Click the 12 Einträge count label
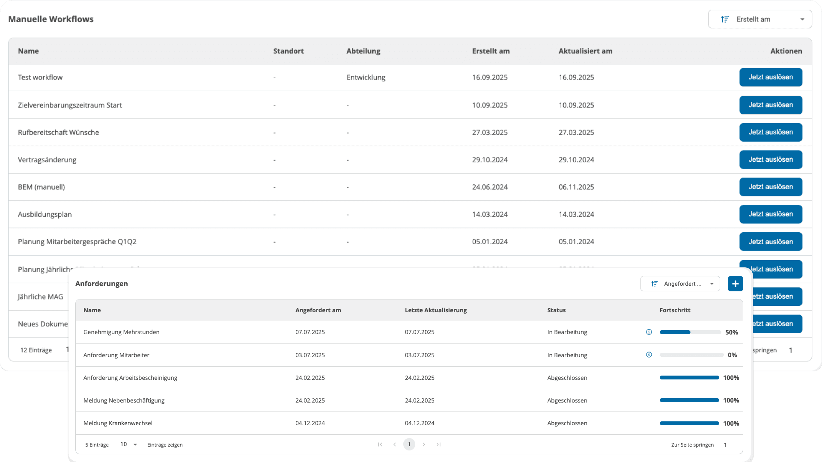The width and height of the screenshot is (822, 462). 36,350
